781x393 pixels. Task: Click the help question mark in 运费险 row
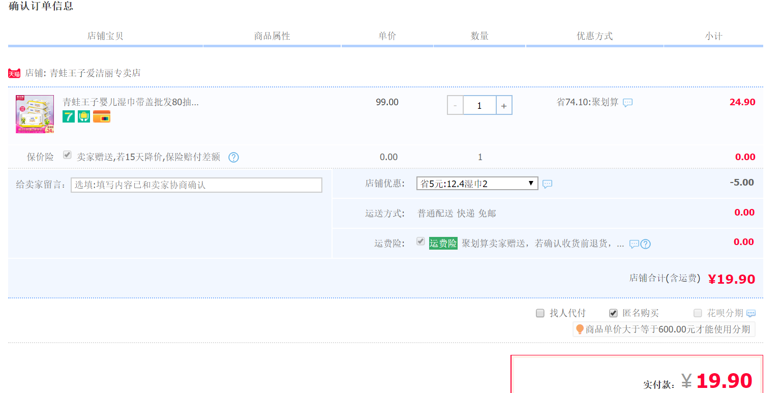(645, 244)
